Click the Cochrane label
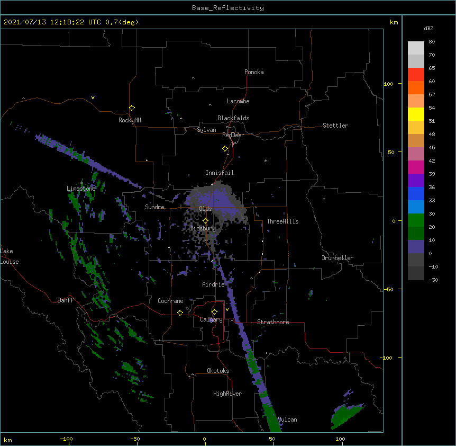The width and height of the screenshot is (456, 446). 170,301
